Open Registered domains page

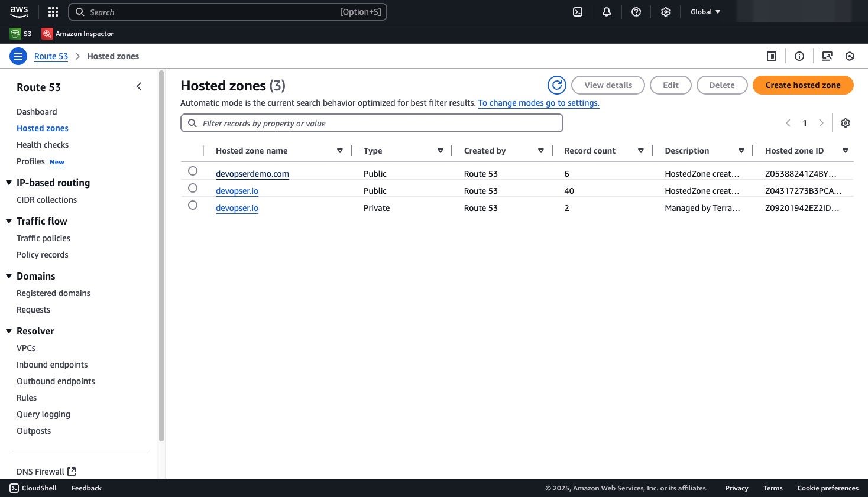[x=53, y=293]
